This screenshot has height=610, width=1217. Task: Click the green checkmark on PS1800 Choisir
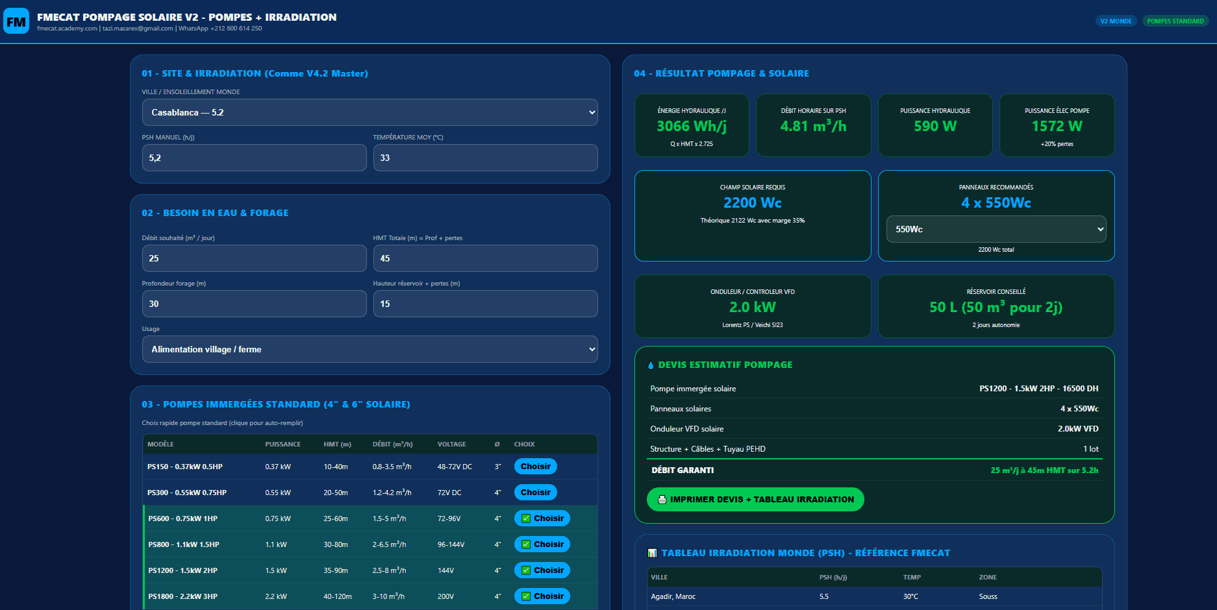526,596
